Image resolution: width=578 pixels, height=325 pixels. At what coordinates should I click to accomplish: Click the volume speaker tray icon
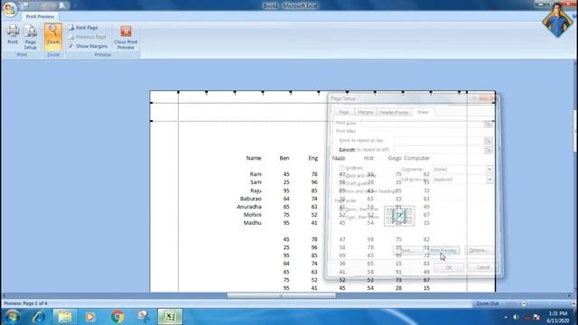click(x=516, y=317)
